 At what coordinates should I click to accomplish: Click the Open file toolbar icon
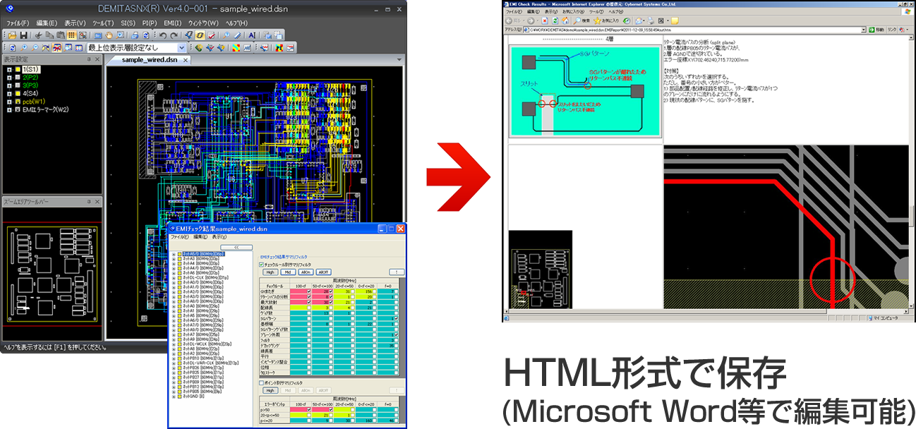tap(12, 35)
